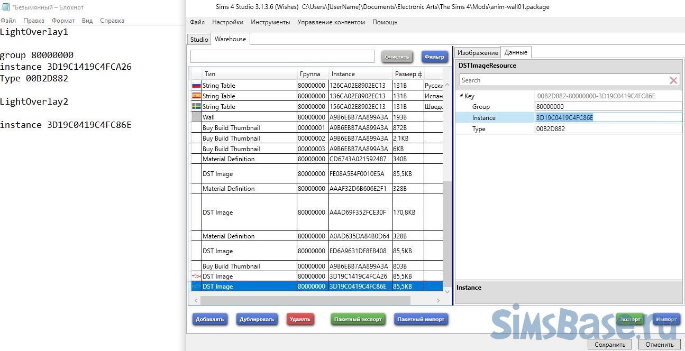Clear search with the red X icon
This screenshot has width=685, height=351.
(673, 80)
